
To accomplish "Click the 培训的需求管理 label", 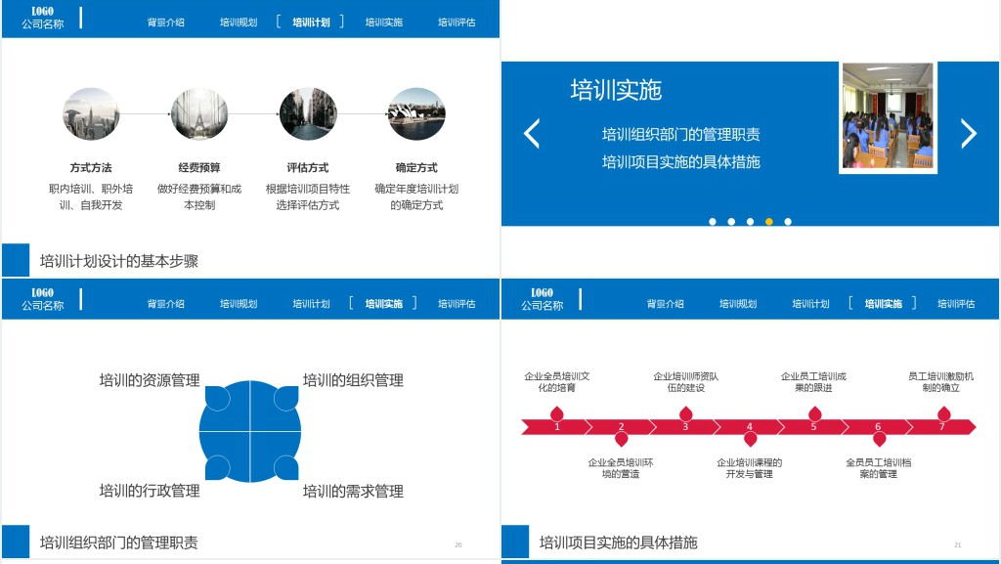I will click(x=353, y=491).
